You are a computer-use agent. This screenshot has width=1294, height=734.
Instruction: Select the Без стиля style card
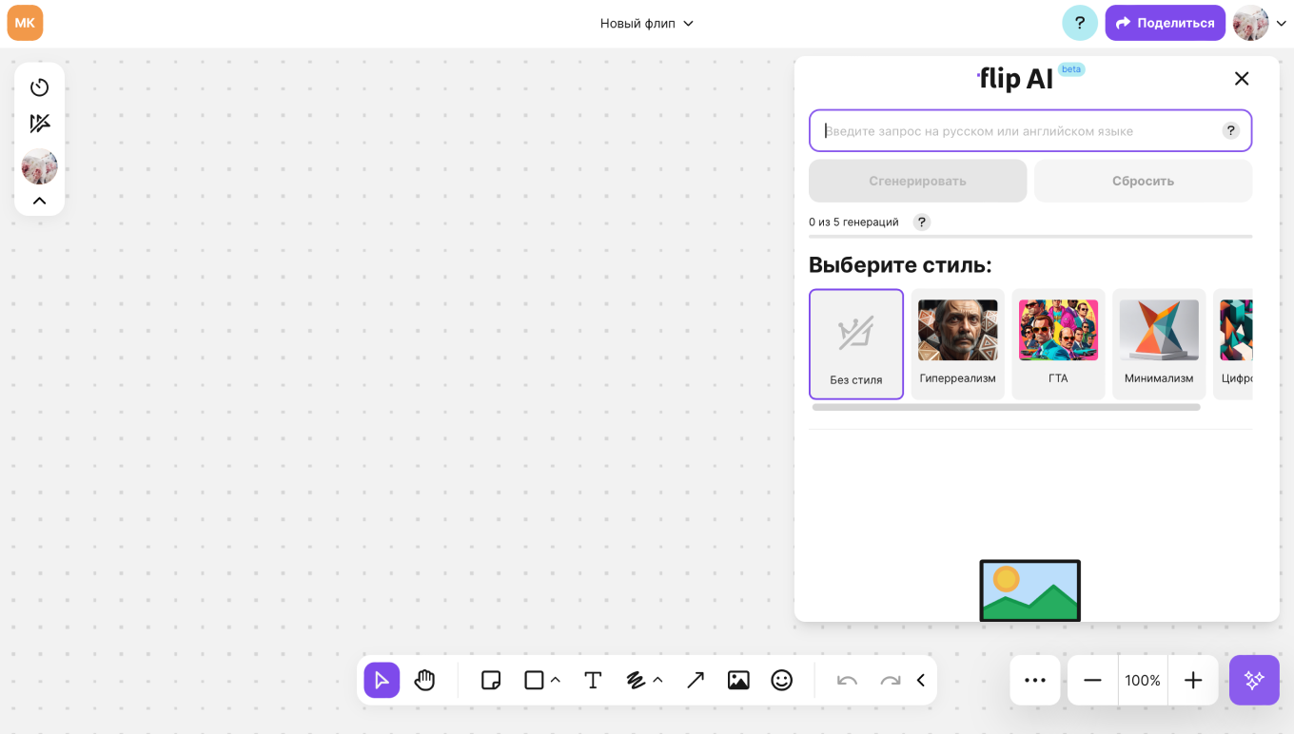856,344
